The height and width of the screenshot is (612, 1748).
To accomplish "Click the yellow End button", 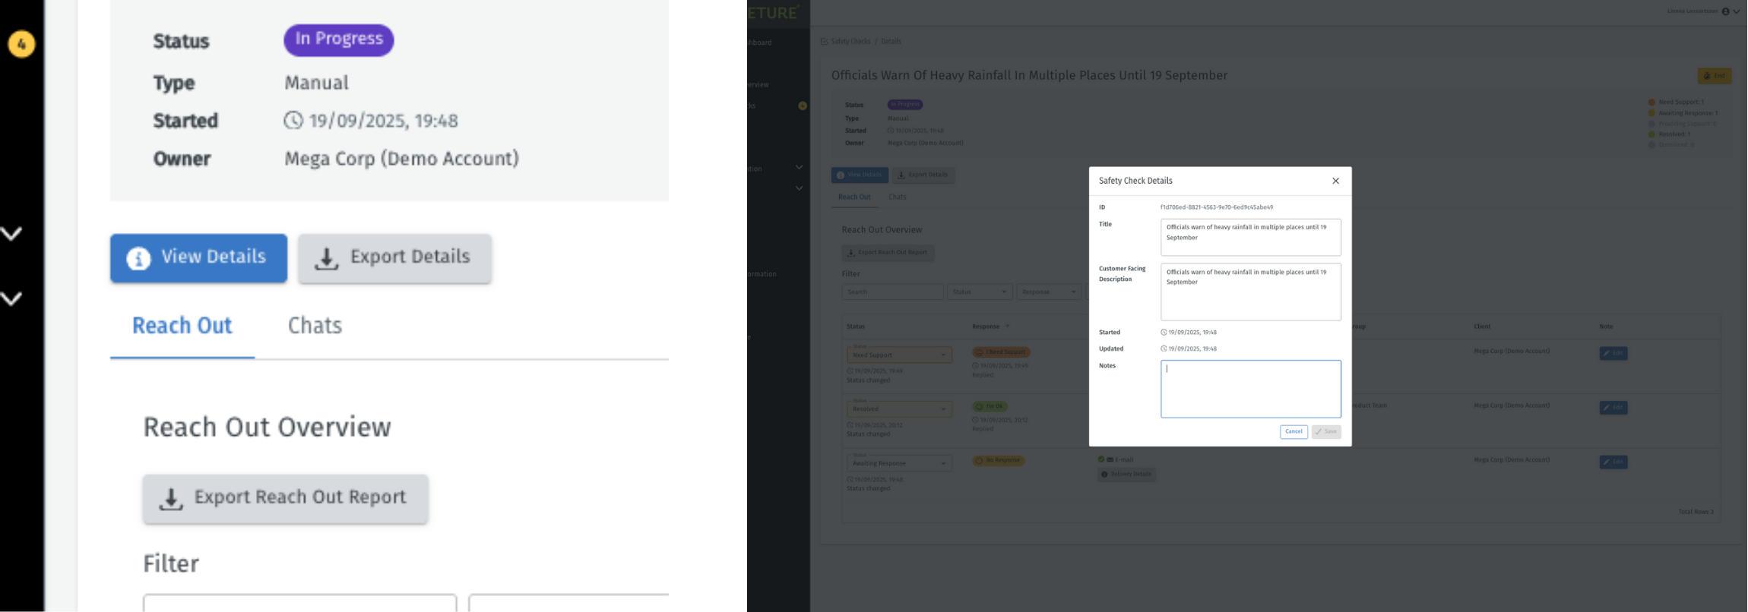I will coord(1715,76).
